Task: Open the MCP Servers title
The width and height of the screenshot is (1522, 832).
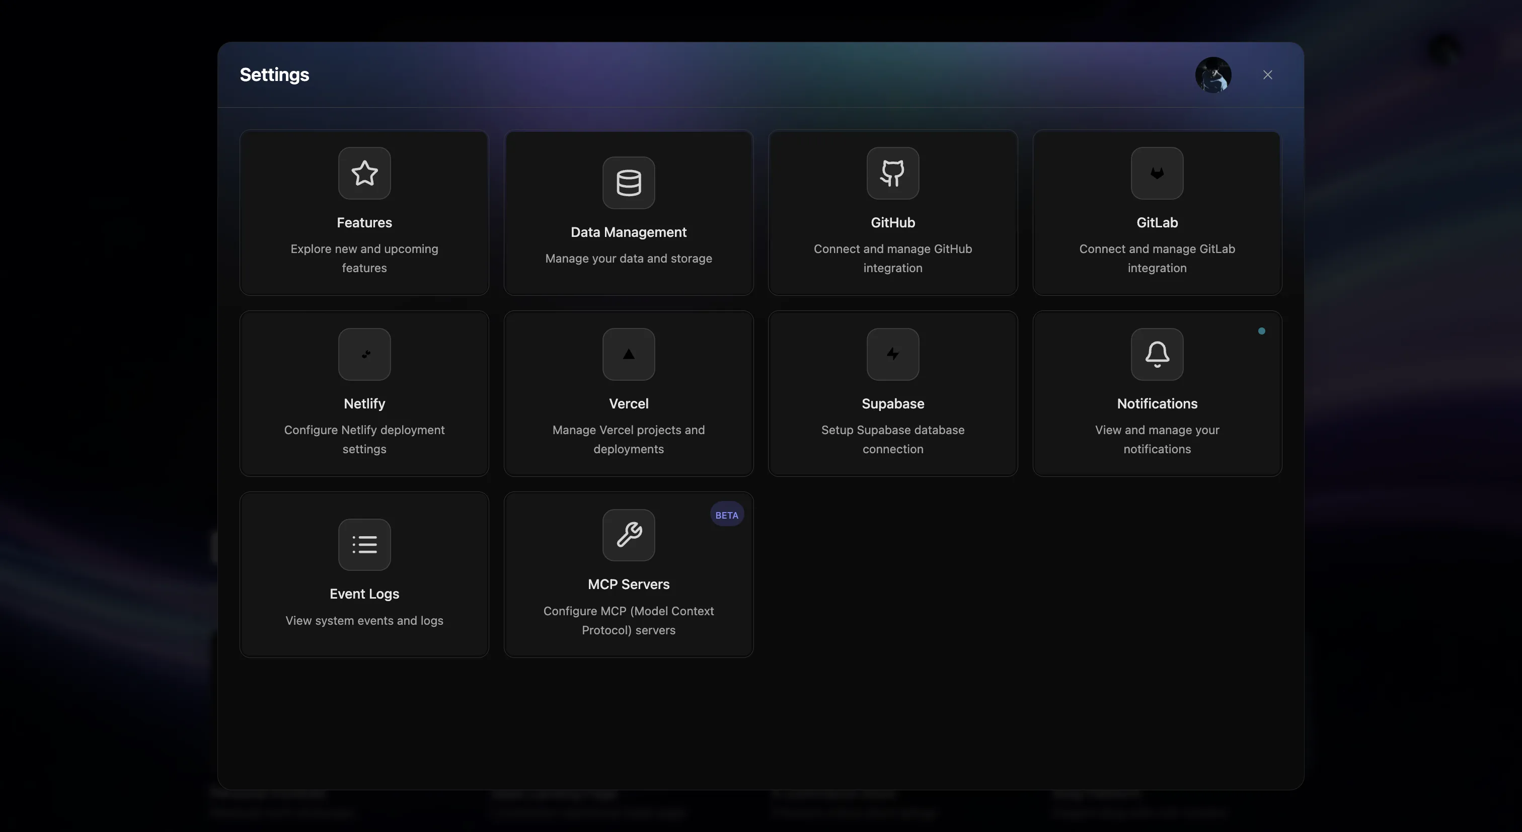Action: pos(629,585)
